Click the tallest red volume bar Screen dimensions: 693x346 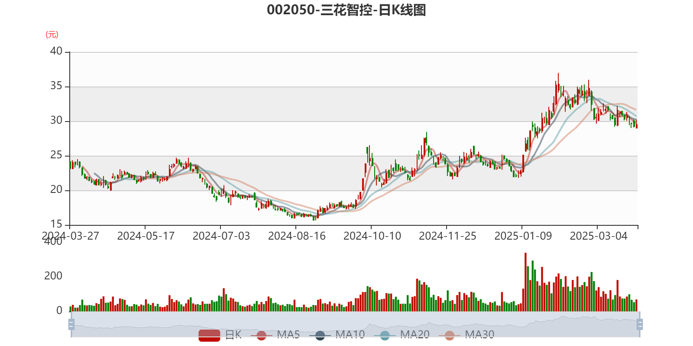[525, 281]
